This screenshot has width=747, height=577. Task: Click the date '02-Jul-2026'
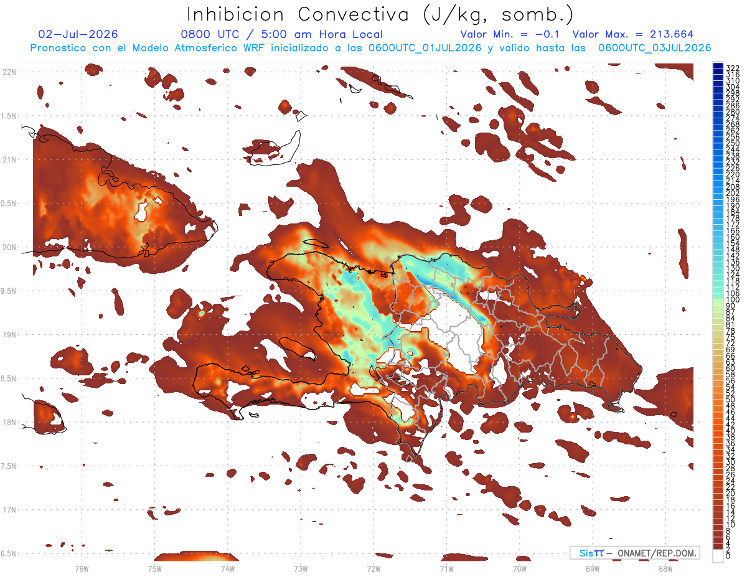[x=78, y=34]
